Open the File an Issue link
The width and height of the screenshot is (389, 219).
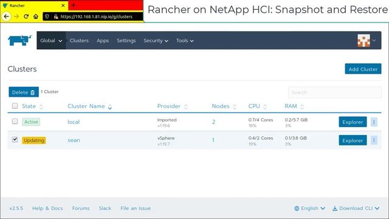pos(136,208)
